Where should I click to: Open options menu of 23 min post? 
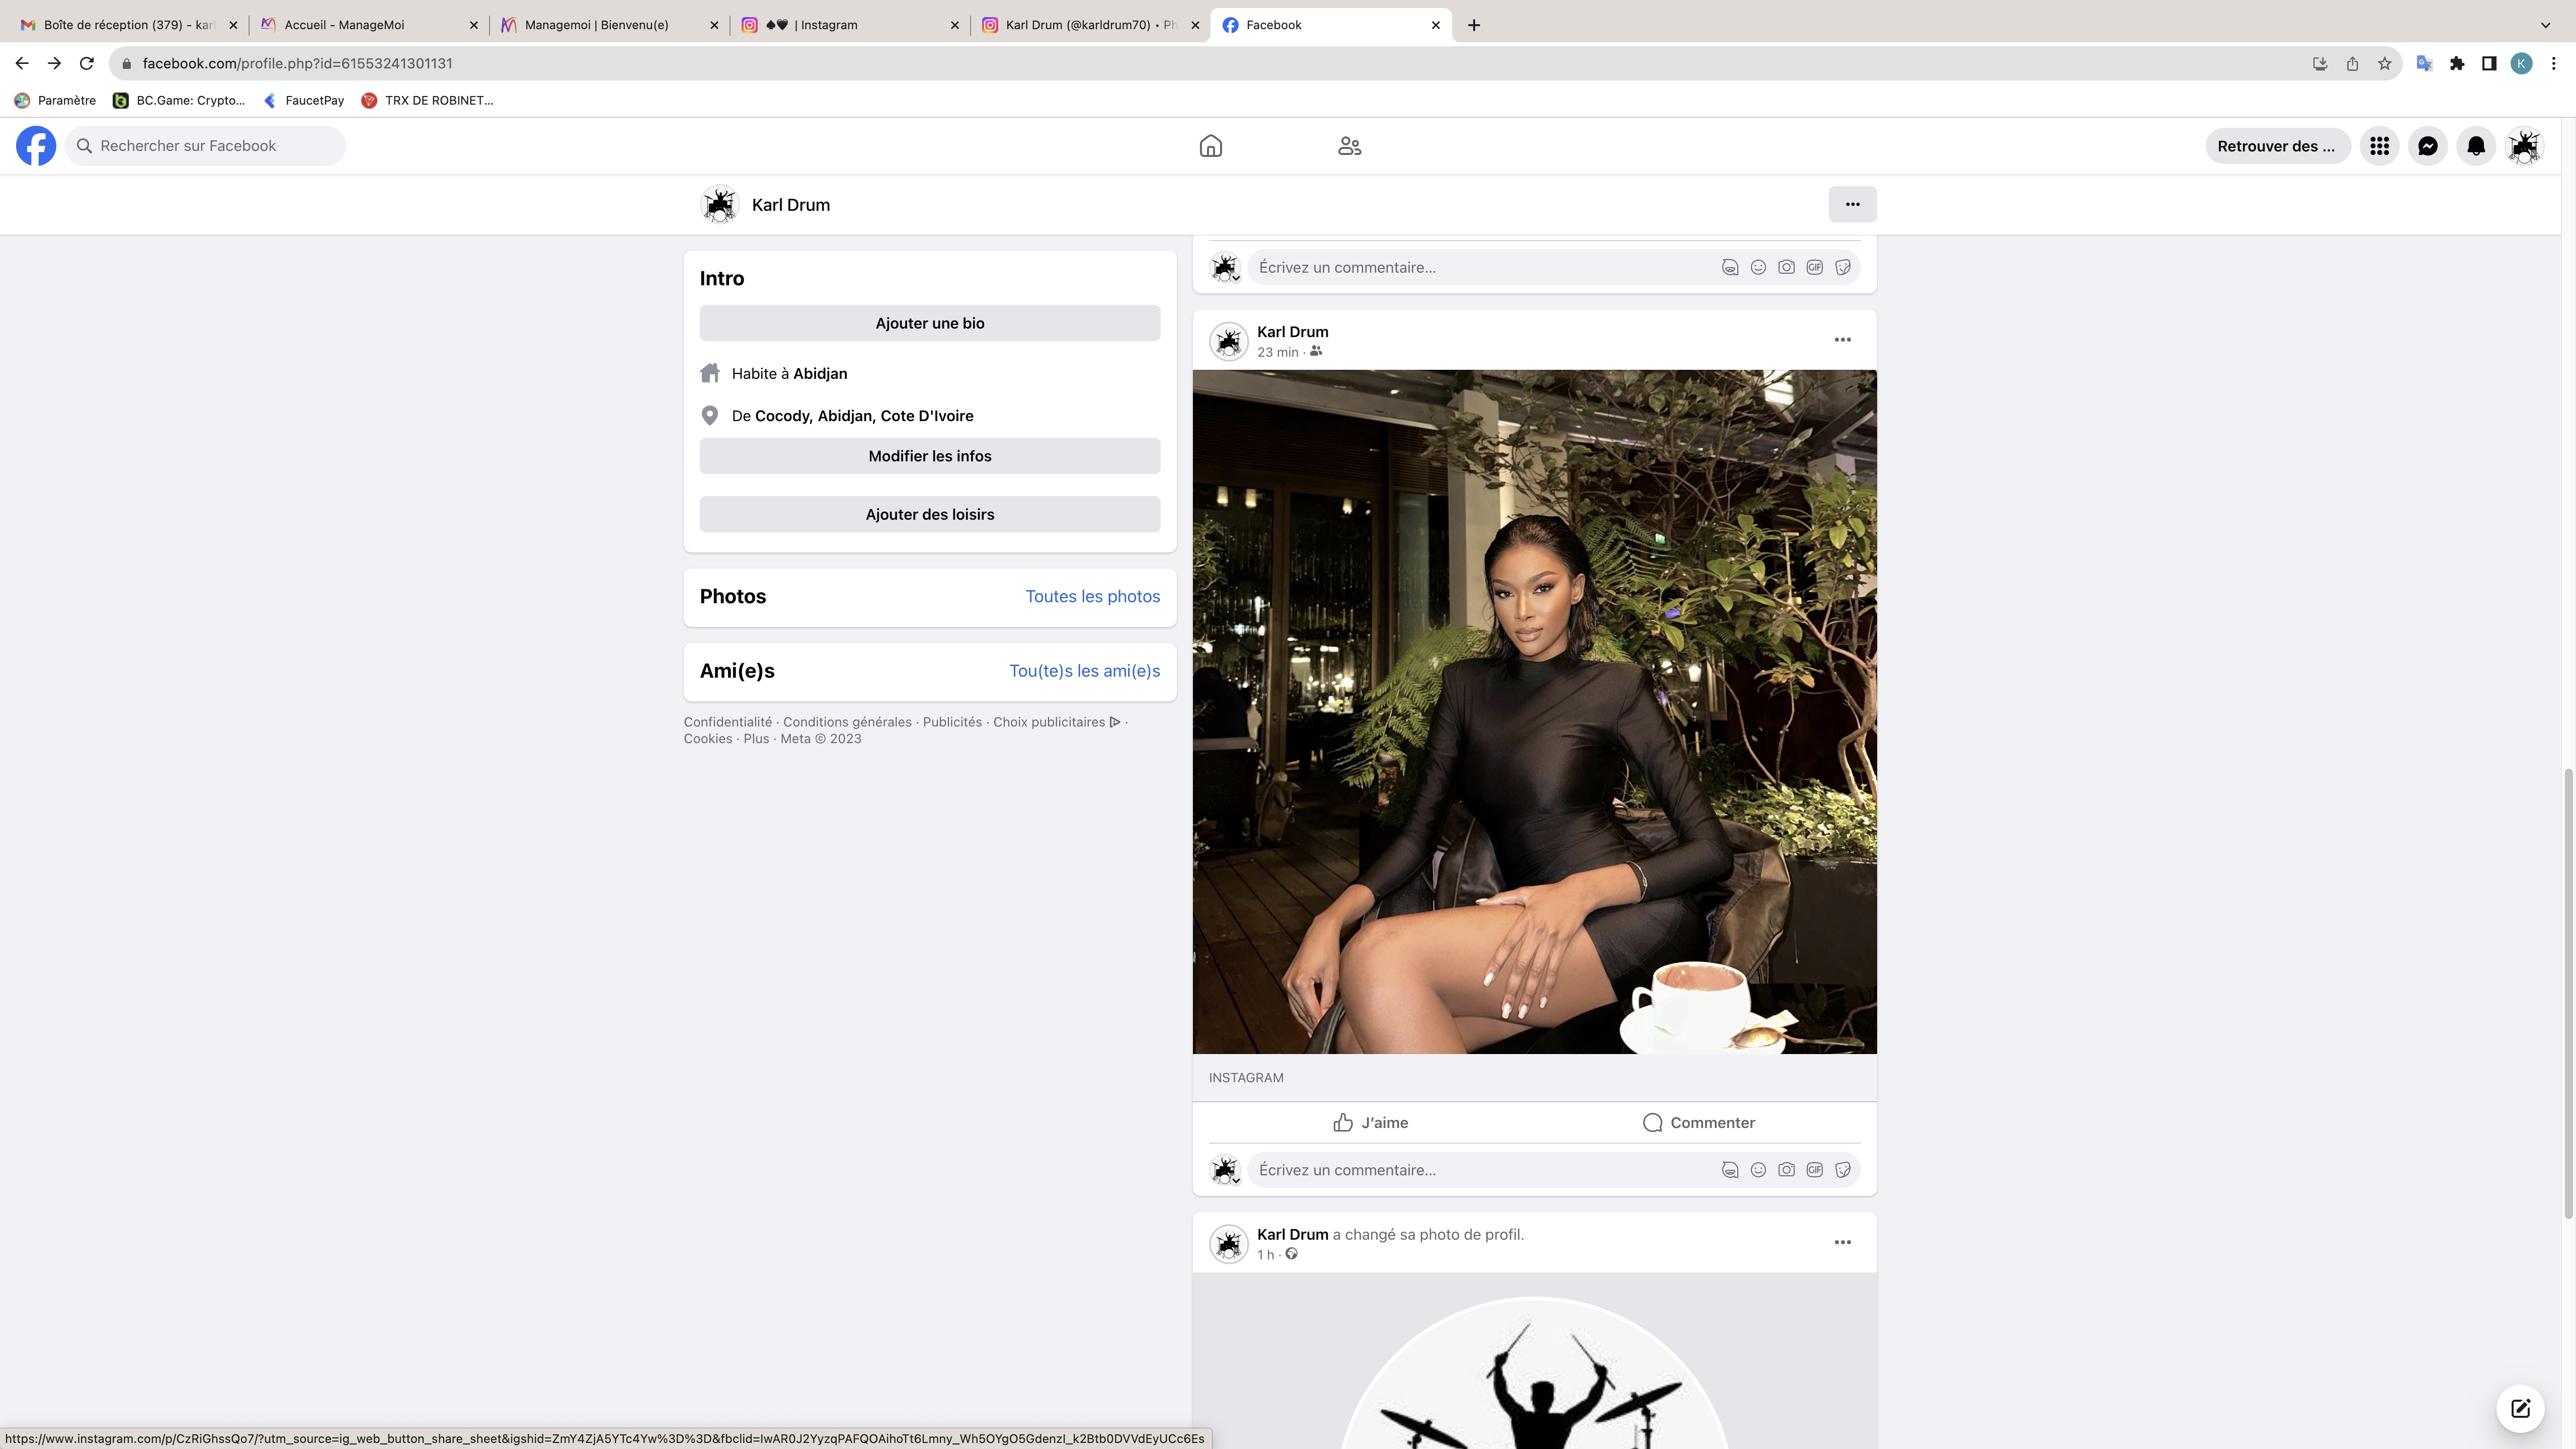[1842, 340]
